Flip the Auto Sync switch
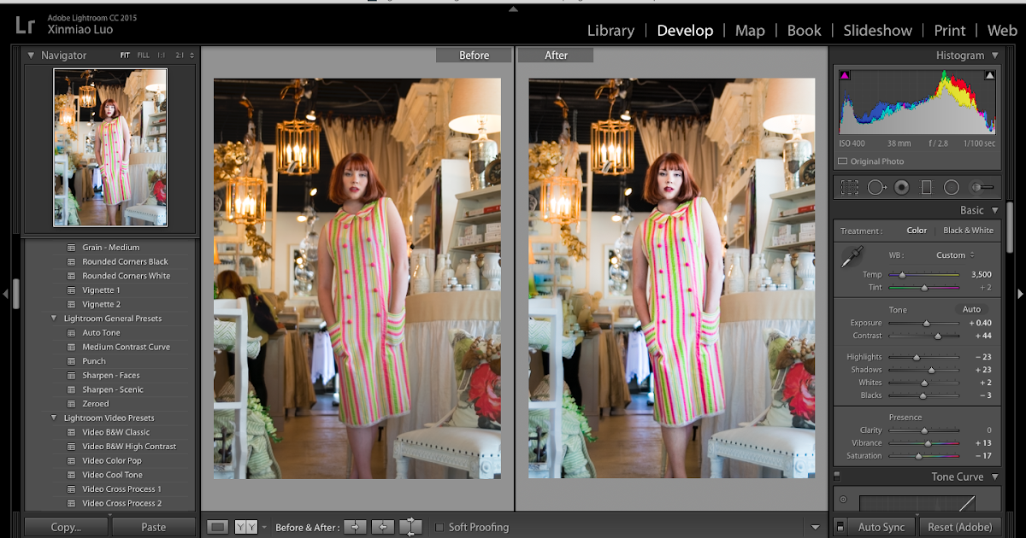 tap(840, 527)
